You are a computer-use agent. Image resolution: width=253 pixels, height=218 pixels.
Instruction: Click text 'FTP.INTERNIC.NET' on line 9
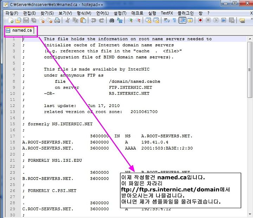[130, 87]
